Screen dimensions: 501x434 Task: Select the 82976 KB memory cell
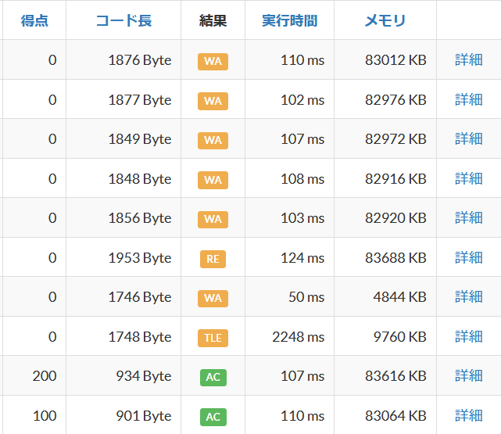385,99
